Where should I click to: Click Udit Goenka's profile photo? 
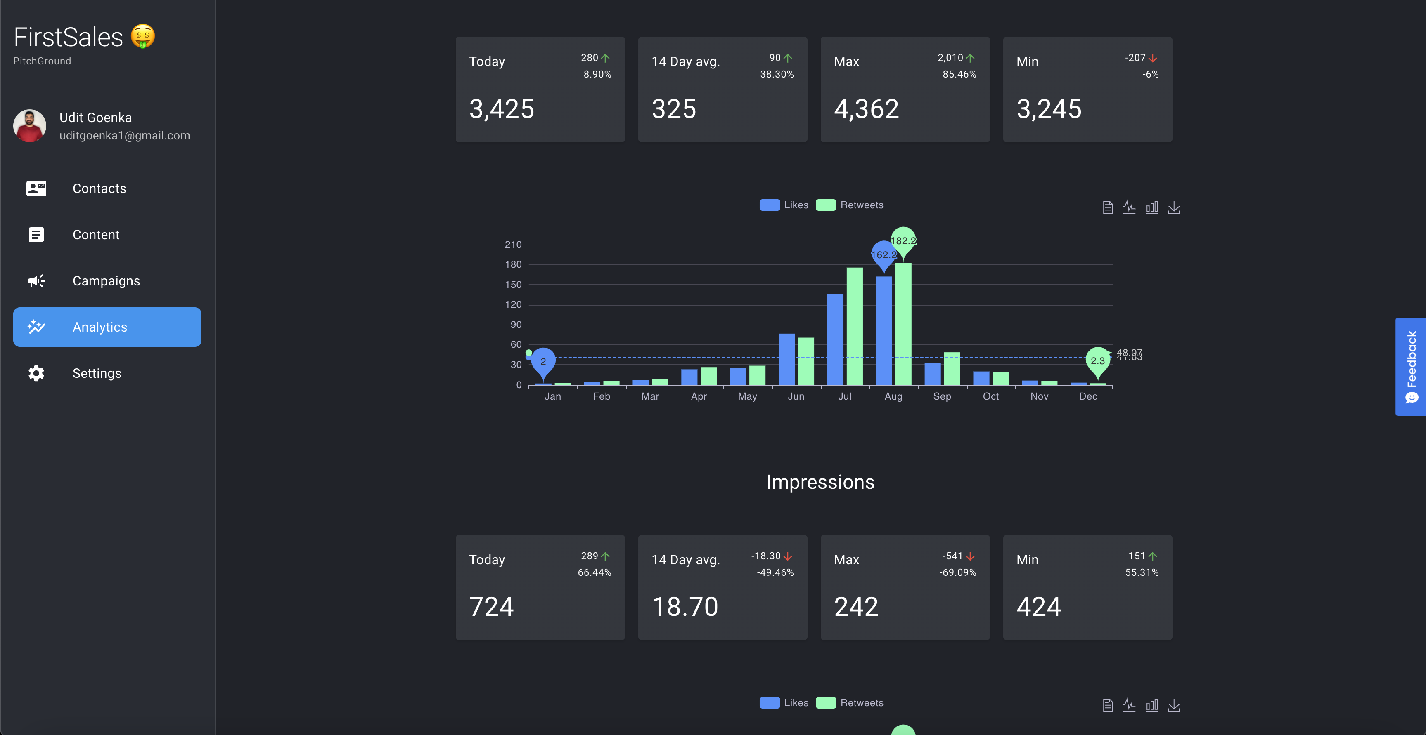click(29, 125)
